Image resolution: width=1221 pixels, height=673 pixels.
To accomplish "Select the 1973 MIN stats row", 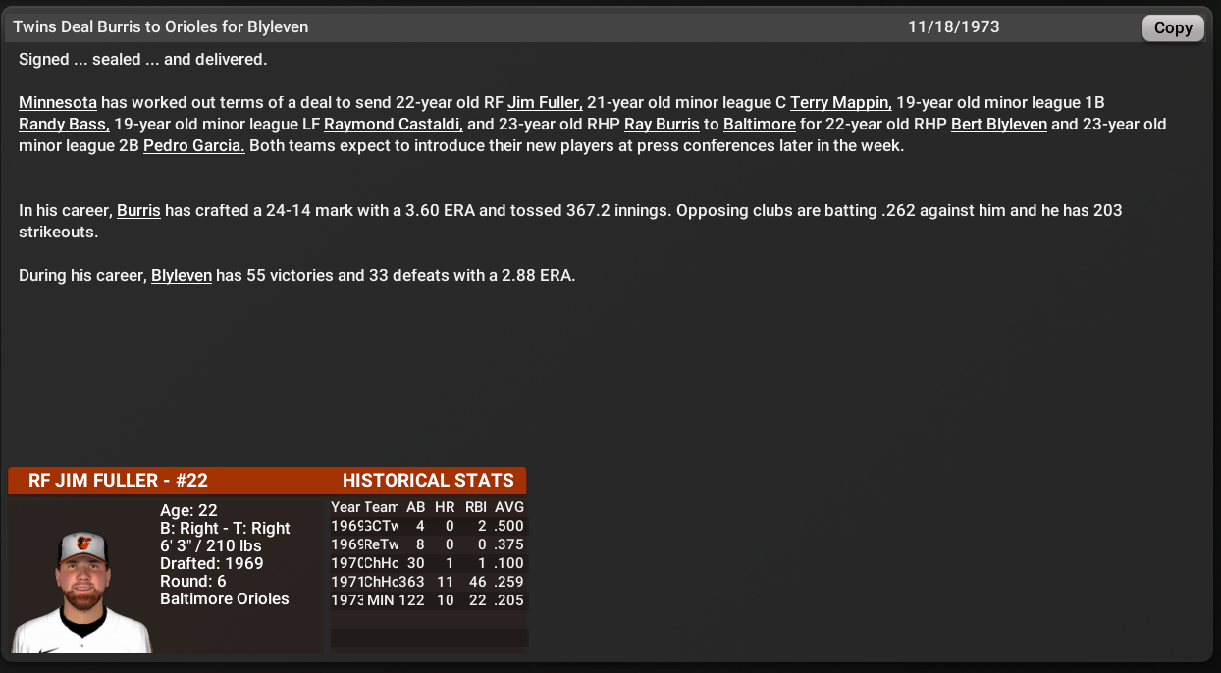I will tap(428, 599).
